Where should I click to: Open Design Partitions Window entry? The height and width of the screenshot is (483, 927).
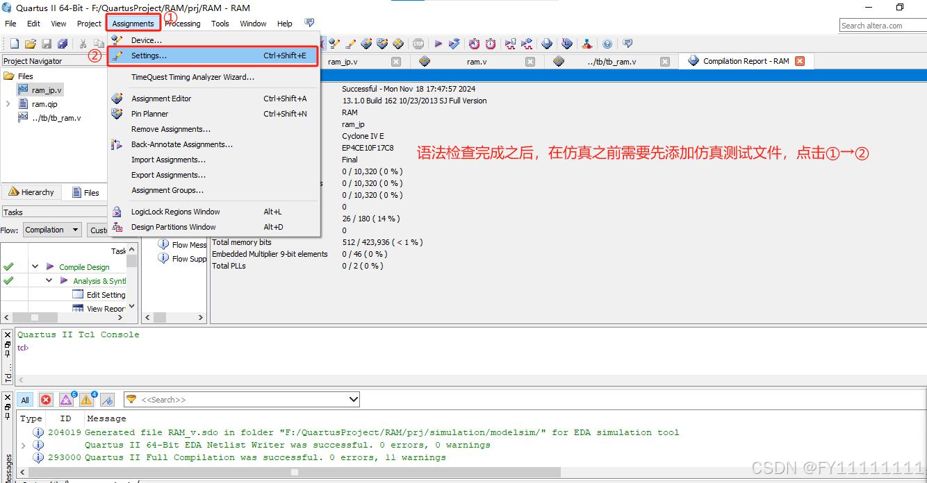213,227
